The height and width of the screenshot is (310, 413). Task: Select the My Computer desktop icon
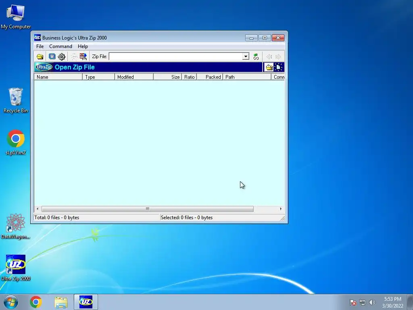(x=16, y=17)
